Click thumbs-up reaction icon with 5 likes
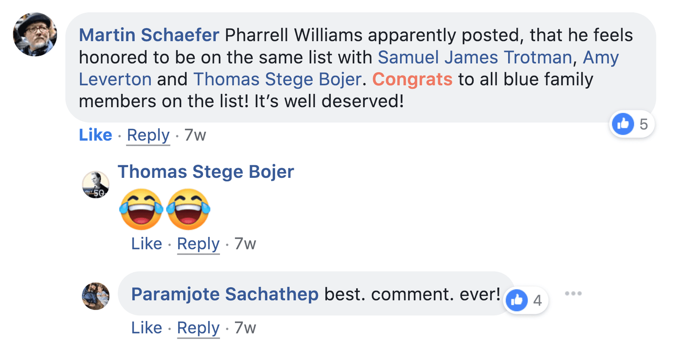677x348 pixels. click(x=623, y=124)
